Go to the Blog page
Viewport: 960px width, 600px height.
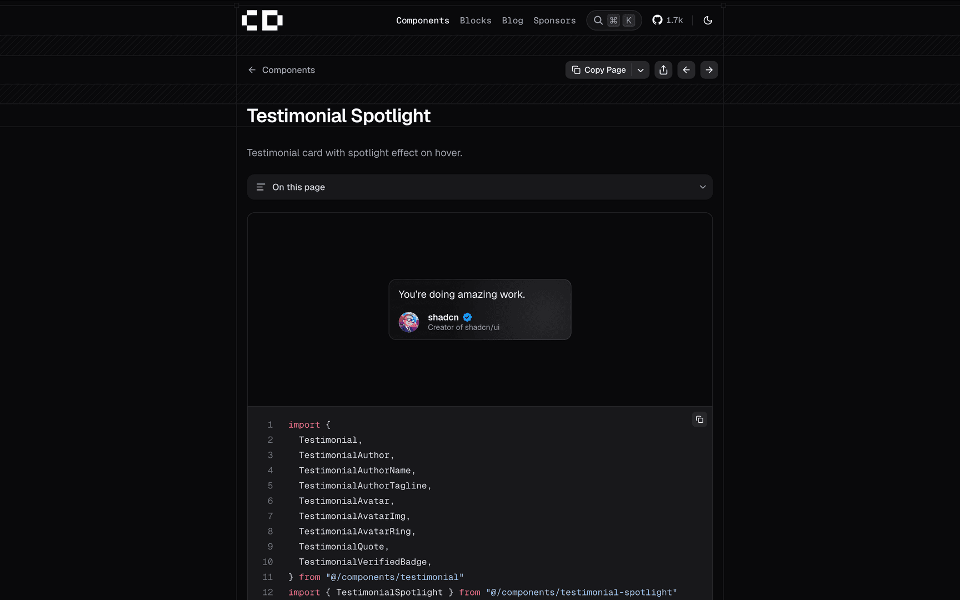(512, 21)
